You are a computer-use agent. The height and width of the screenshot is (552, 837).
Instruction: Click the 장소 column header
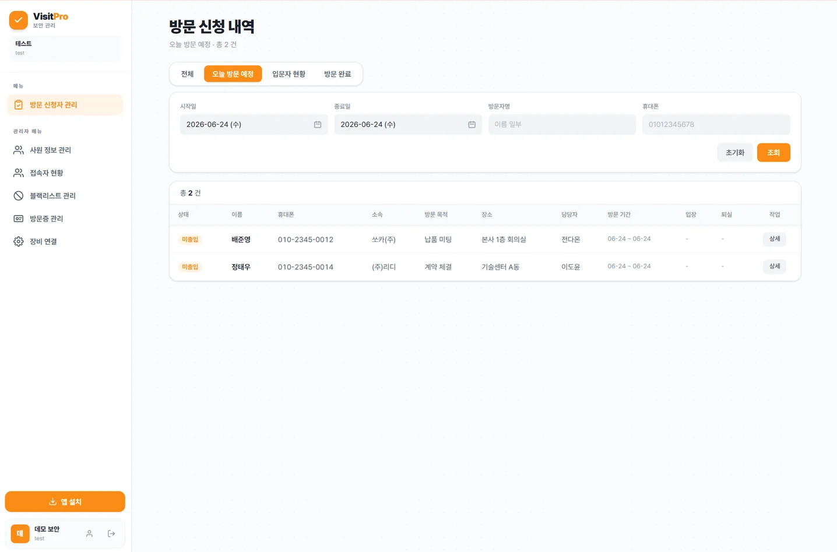(x=487, y=215)
